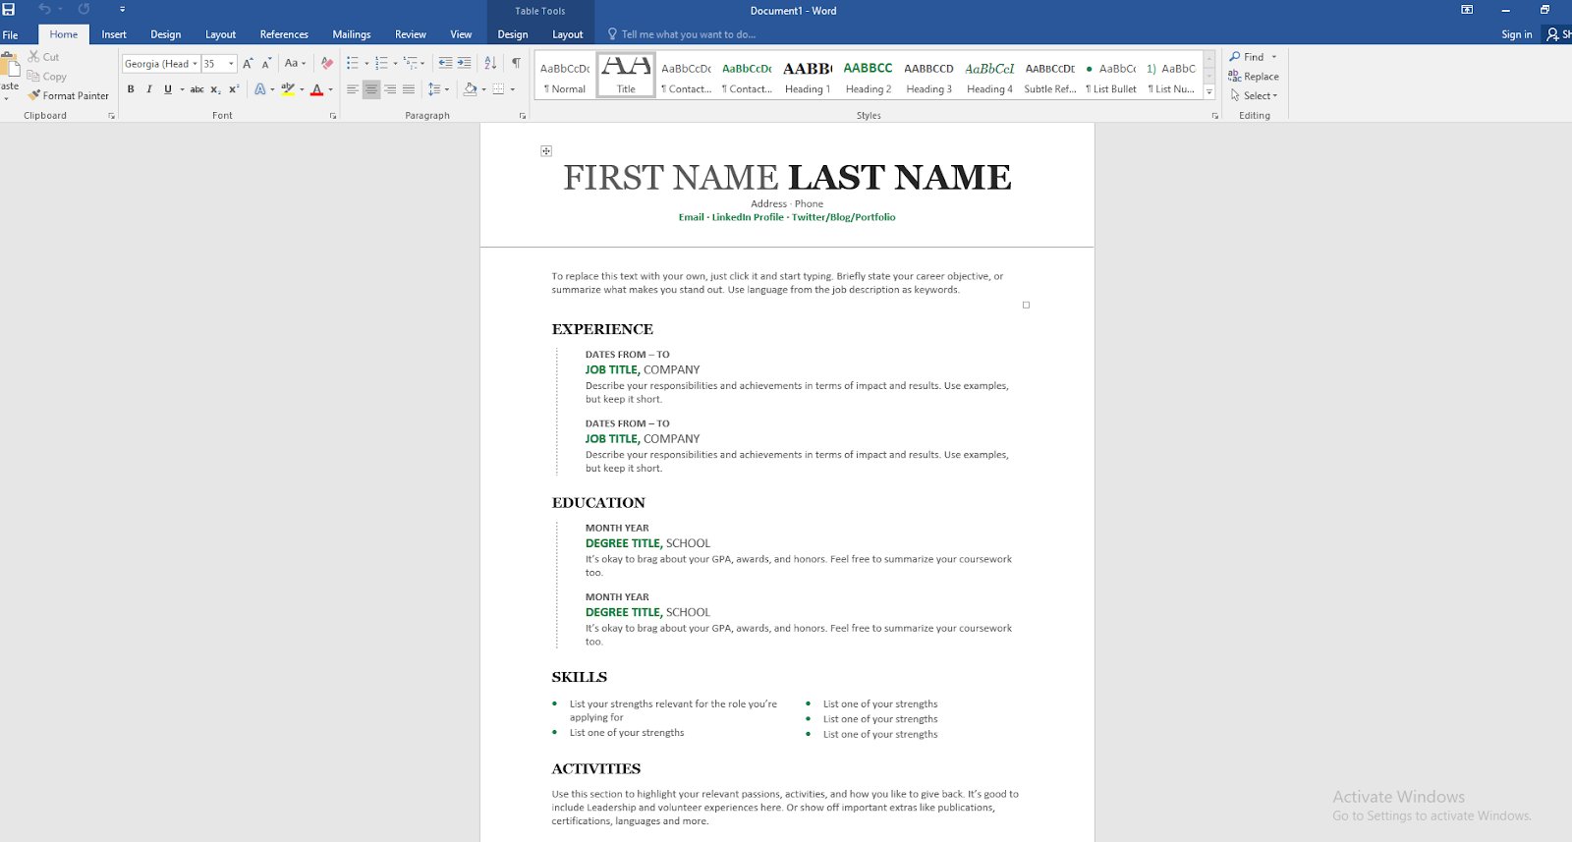Decrease font size with Shrink Font

click(266, 63)
